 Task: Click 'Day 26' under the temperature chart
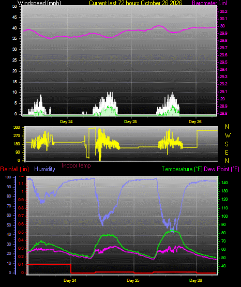[195, 280]
